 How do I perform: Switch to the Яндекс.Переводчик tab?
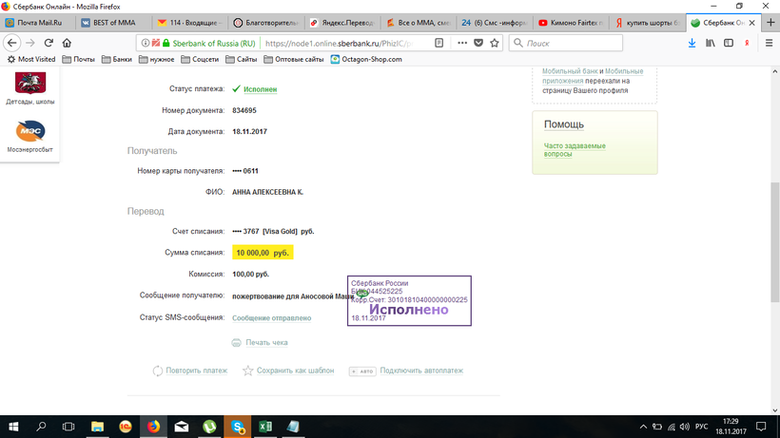[x=342, y=23]
